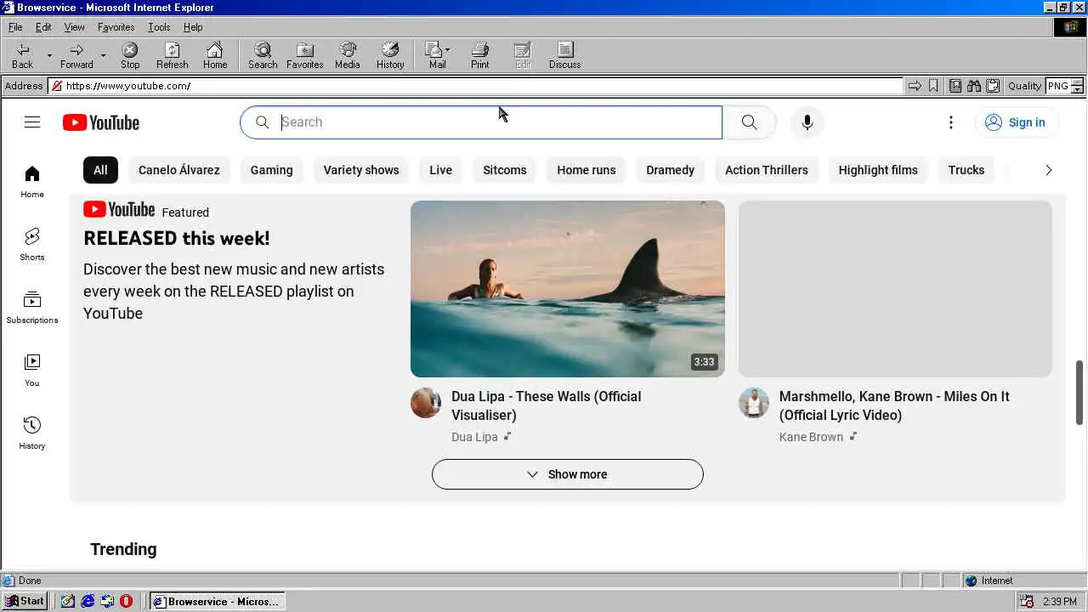The width and height of the screenshot is (1088, 612).
Task: Select the Home runs chip
Action: coord(586,170)
